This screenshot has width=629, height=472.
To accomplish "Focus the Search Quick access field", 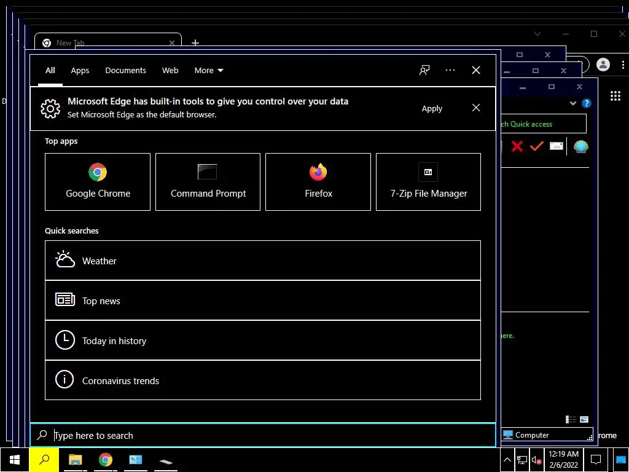I will 544,124.
